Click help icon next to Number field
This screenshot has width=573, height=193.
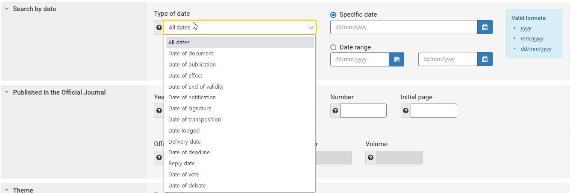click(335, 111)
